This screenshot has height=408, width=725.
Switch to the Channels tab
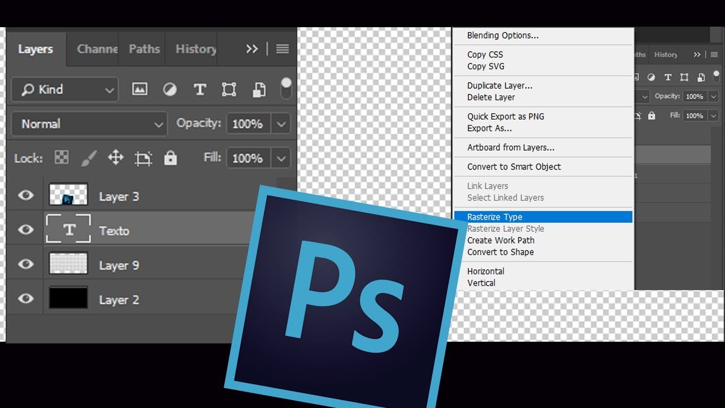click(x=97, y=49)
